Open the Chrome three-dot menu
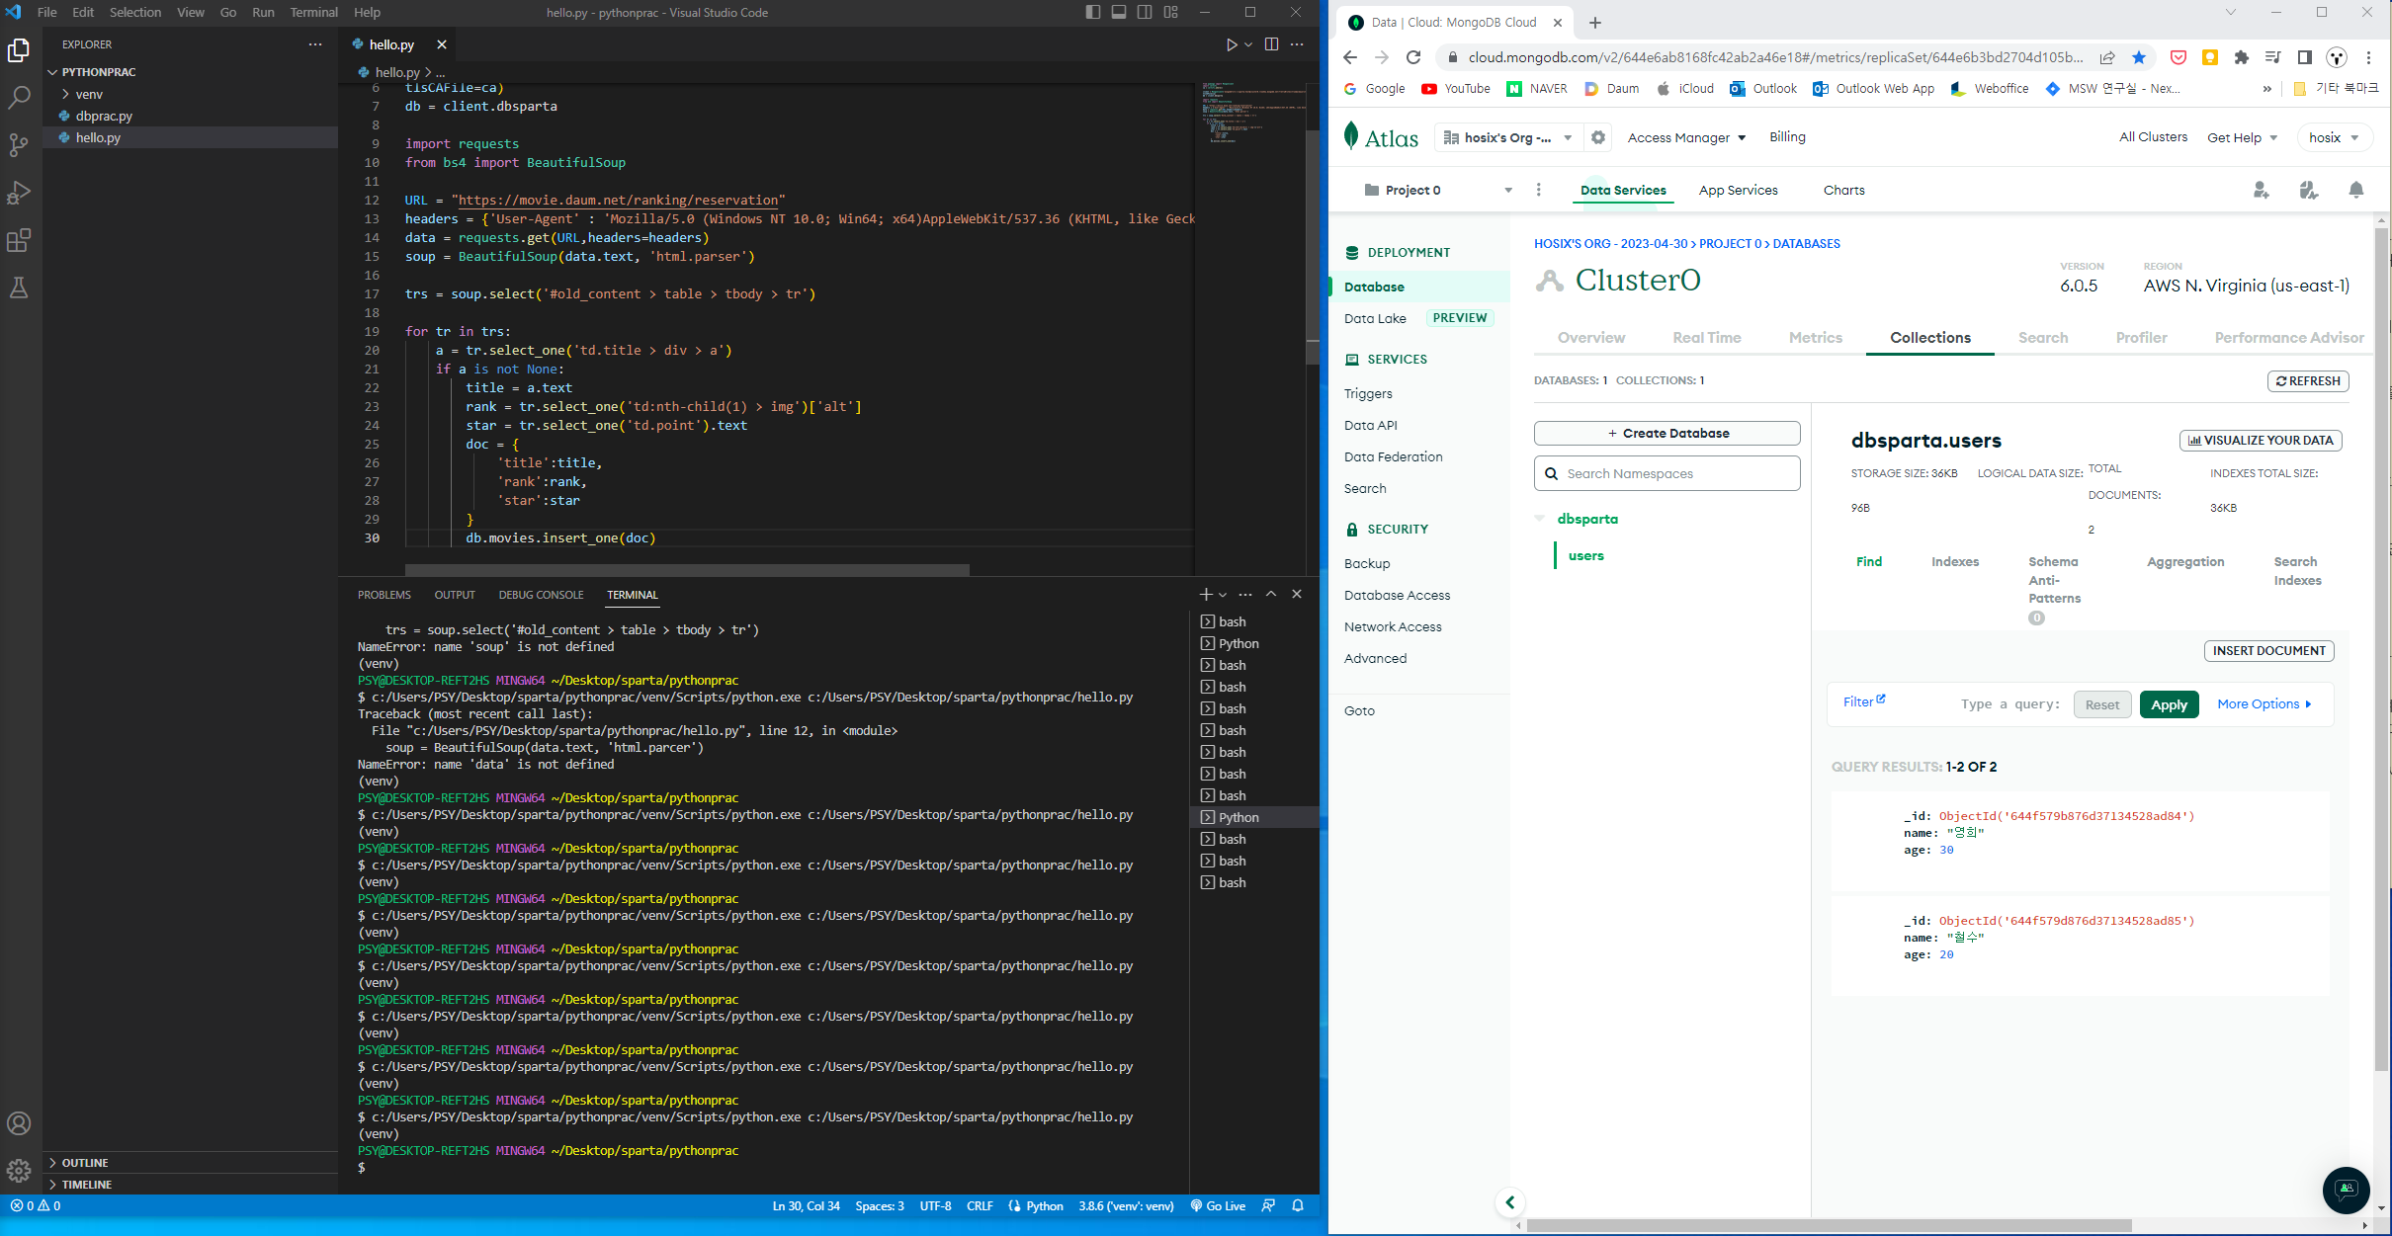The width and height of the screenshot is (2392, 1236). click(2368, 57)
